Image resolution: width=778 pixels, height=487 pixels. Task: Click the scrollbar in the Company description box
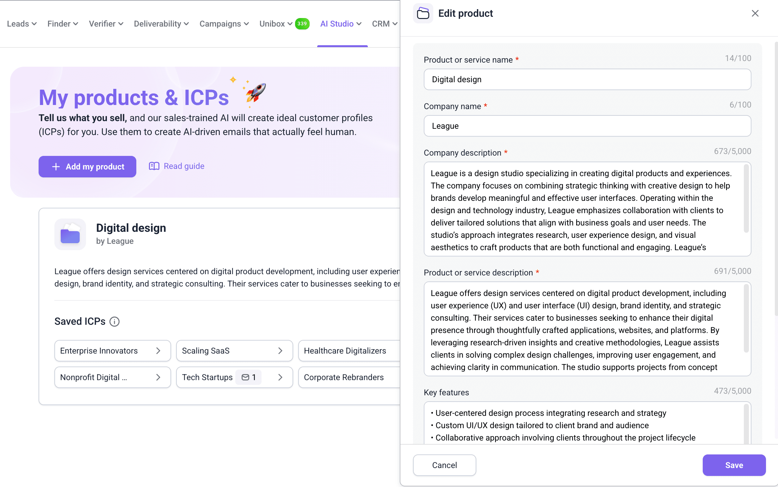[x=746, y=198]
